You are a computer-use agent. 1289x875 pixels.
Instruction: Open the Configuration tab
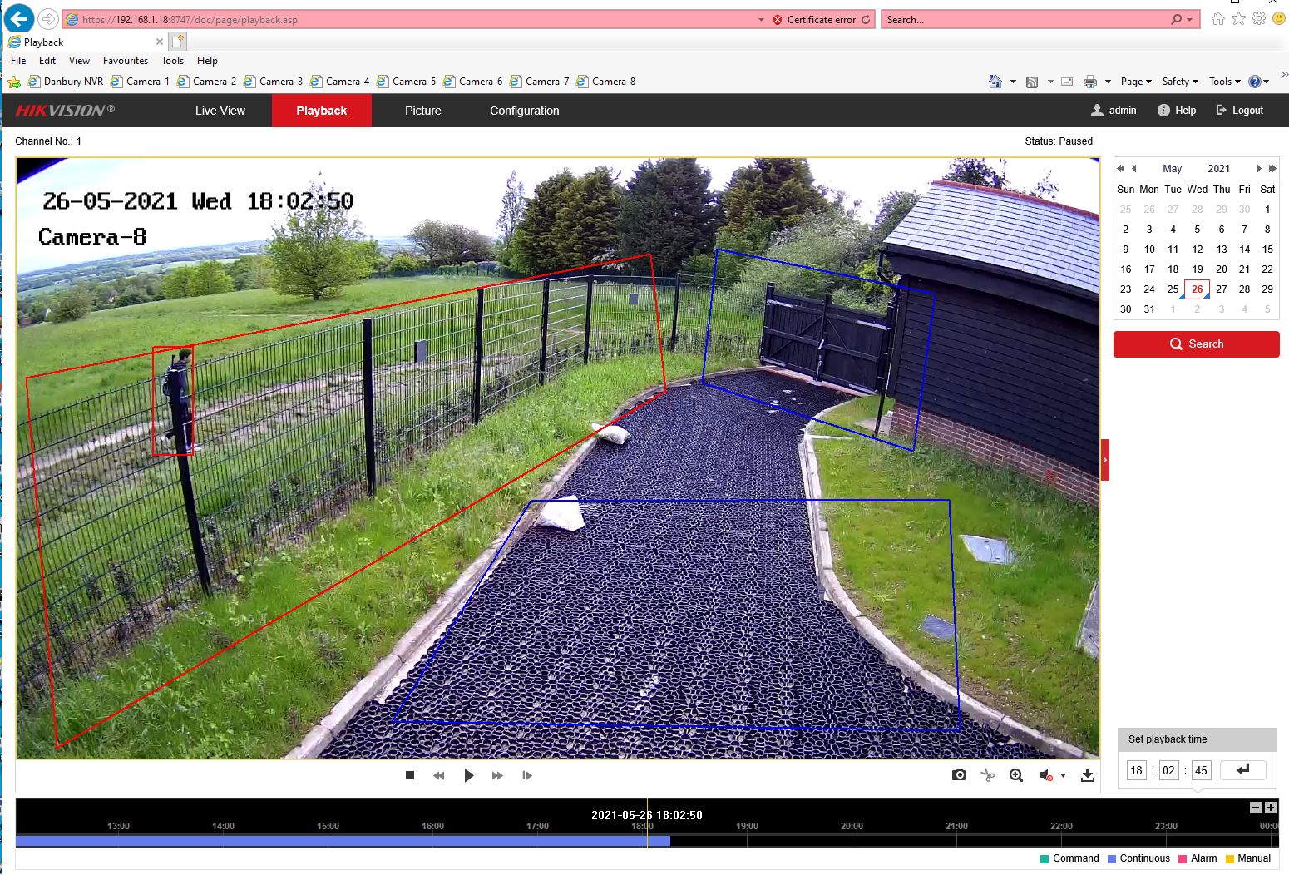coord(524,110)
